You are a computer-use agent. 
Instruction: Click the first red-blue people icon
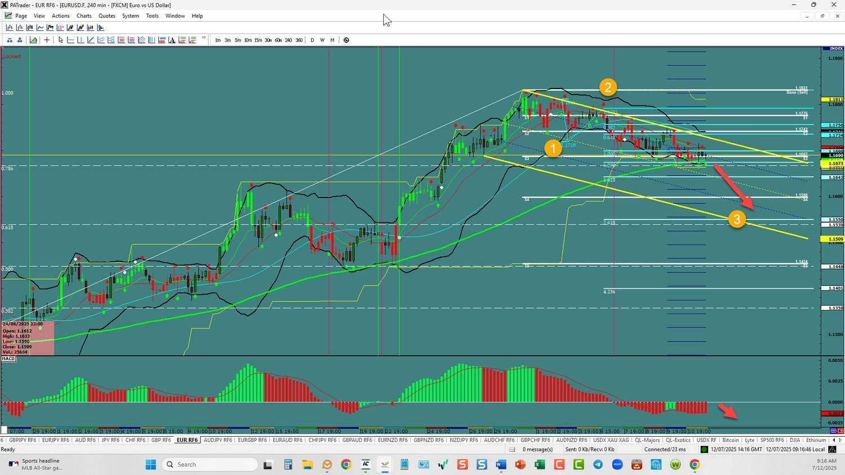click(x=10, y=40)
